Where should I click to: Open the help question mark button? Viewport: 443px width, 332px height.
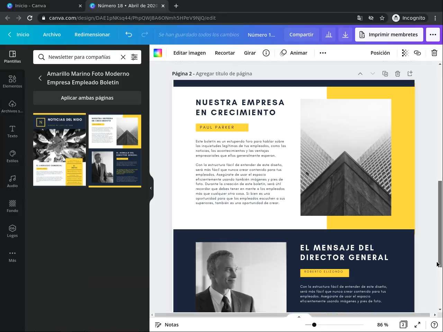(x=434, y=325)
